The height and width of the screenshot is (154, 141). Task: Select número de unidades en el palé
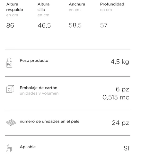[x=49, y=121]
